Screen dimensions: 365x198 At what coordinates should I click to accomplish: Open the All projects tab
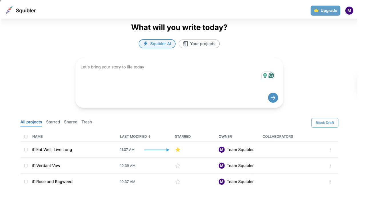tap(31, 122)
